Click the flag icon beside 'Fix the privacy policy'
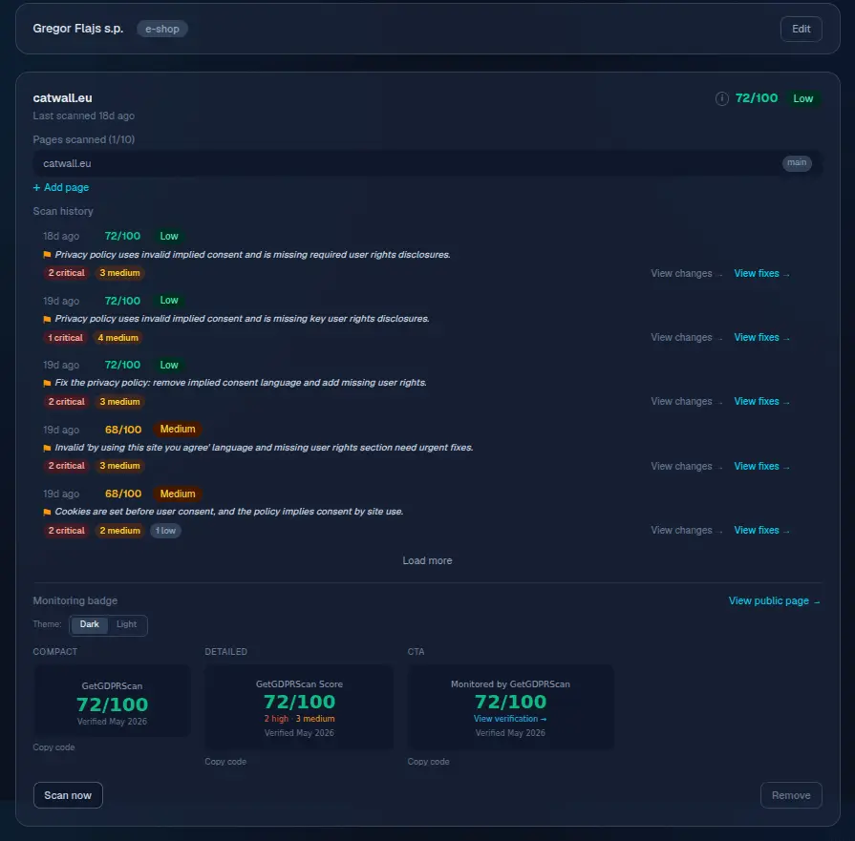This screenshot has height=841, width=855. (x=47, y=383)
